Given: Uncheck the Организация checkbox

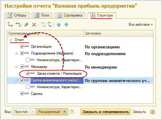Looking at the screenshot, I should [x=22, y=46].
